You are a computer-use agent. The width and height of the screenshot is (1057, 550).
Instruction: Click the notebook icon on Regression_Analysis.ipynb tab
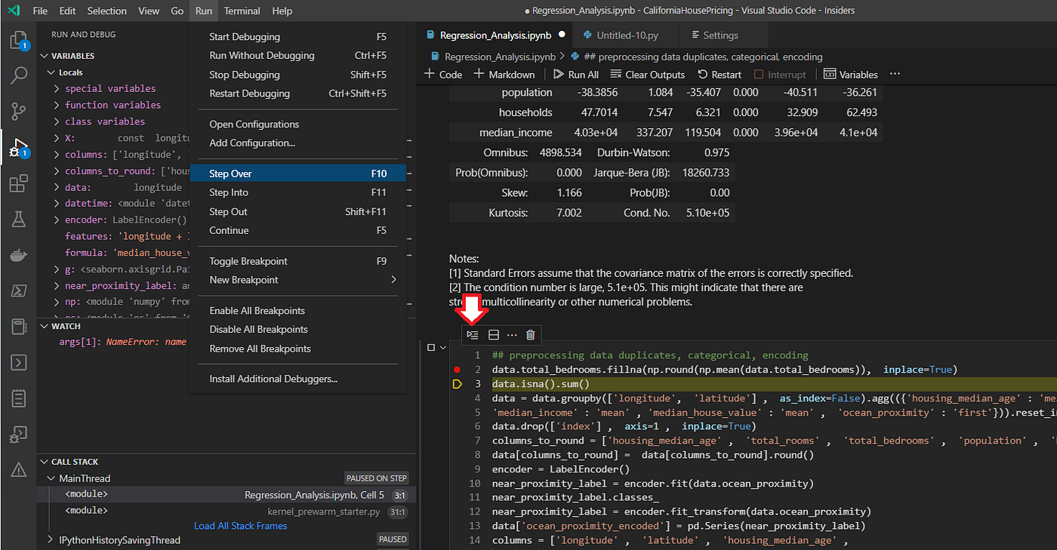[x=430, y=35]
